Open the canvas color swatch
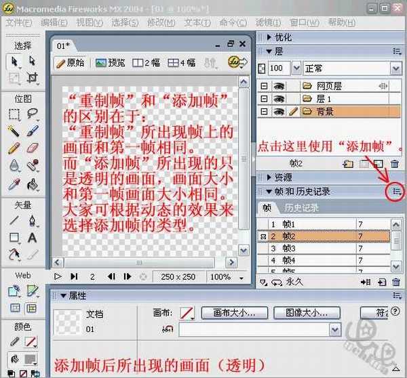Image resolution: width=407 pixels, height=378 pixels. point(187,313)
